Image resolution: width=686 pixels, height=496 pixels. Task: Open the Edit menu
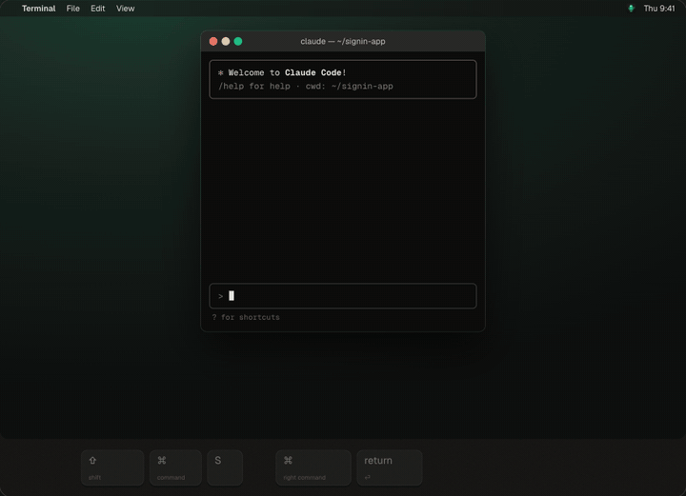pos(97,9)
